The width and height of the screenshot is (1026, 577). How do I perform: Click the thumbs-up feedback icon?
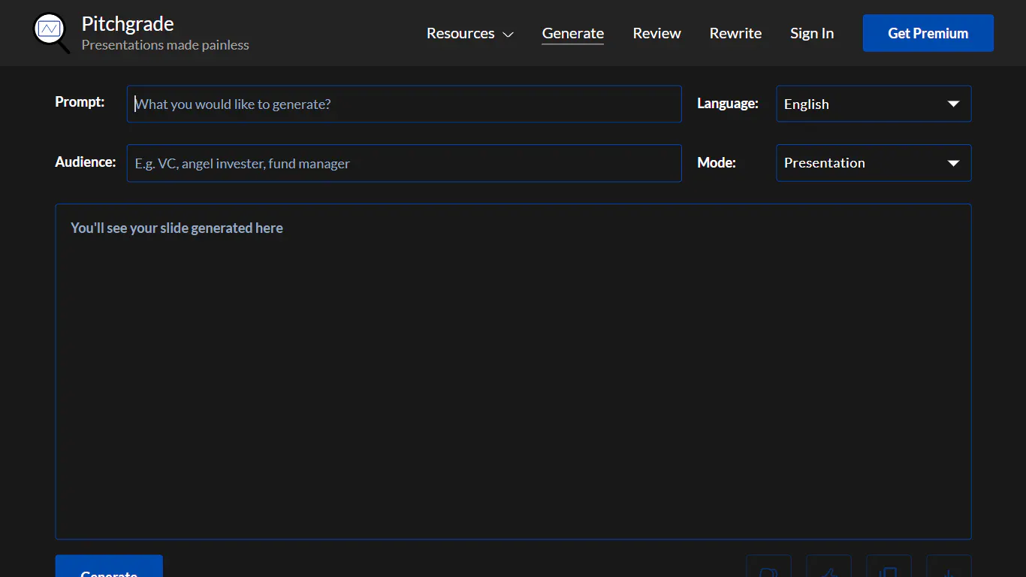tap(828, 572)
